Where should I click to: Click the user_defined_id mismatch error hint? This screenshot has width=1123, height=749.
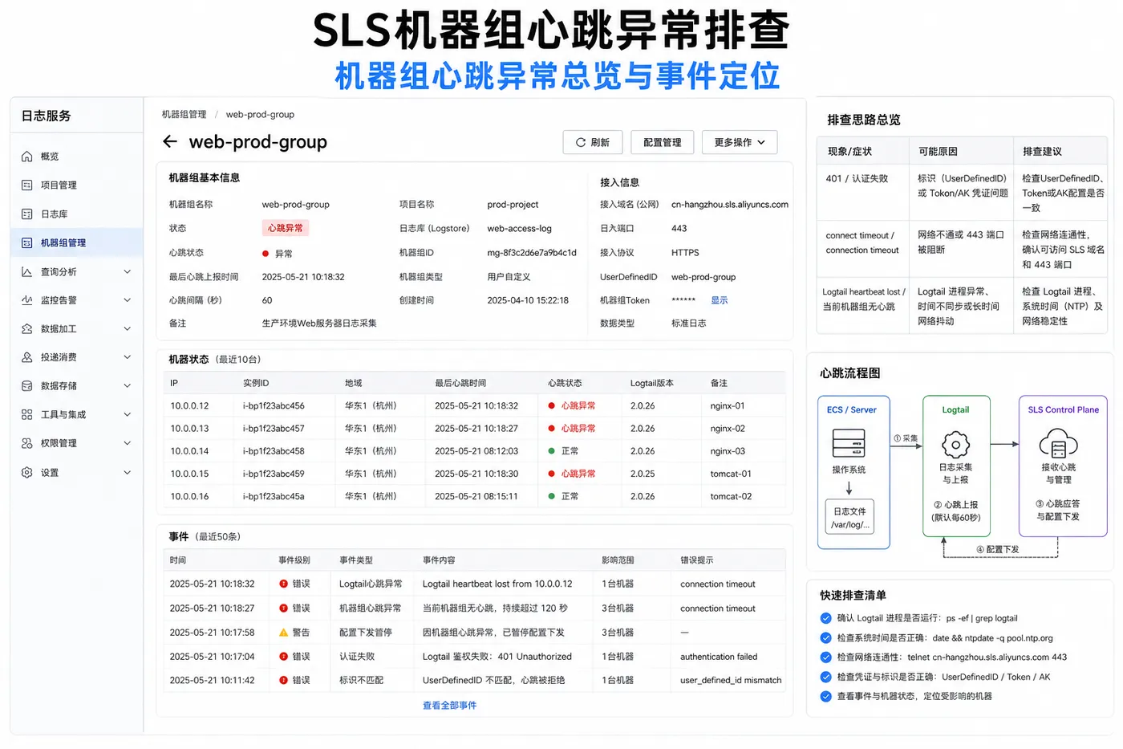(x=731, y=681)
